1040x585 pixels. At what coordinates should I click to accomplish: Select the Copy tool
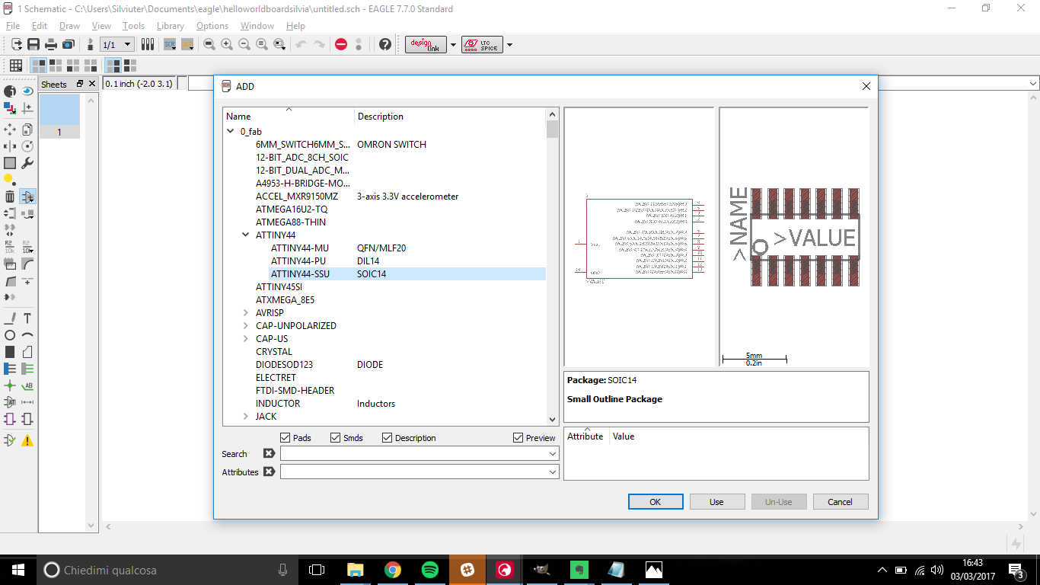tap(27, 129)
